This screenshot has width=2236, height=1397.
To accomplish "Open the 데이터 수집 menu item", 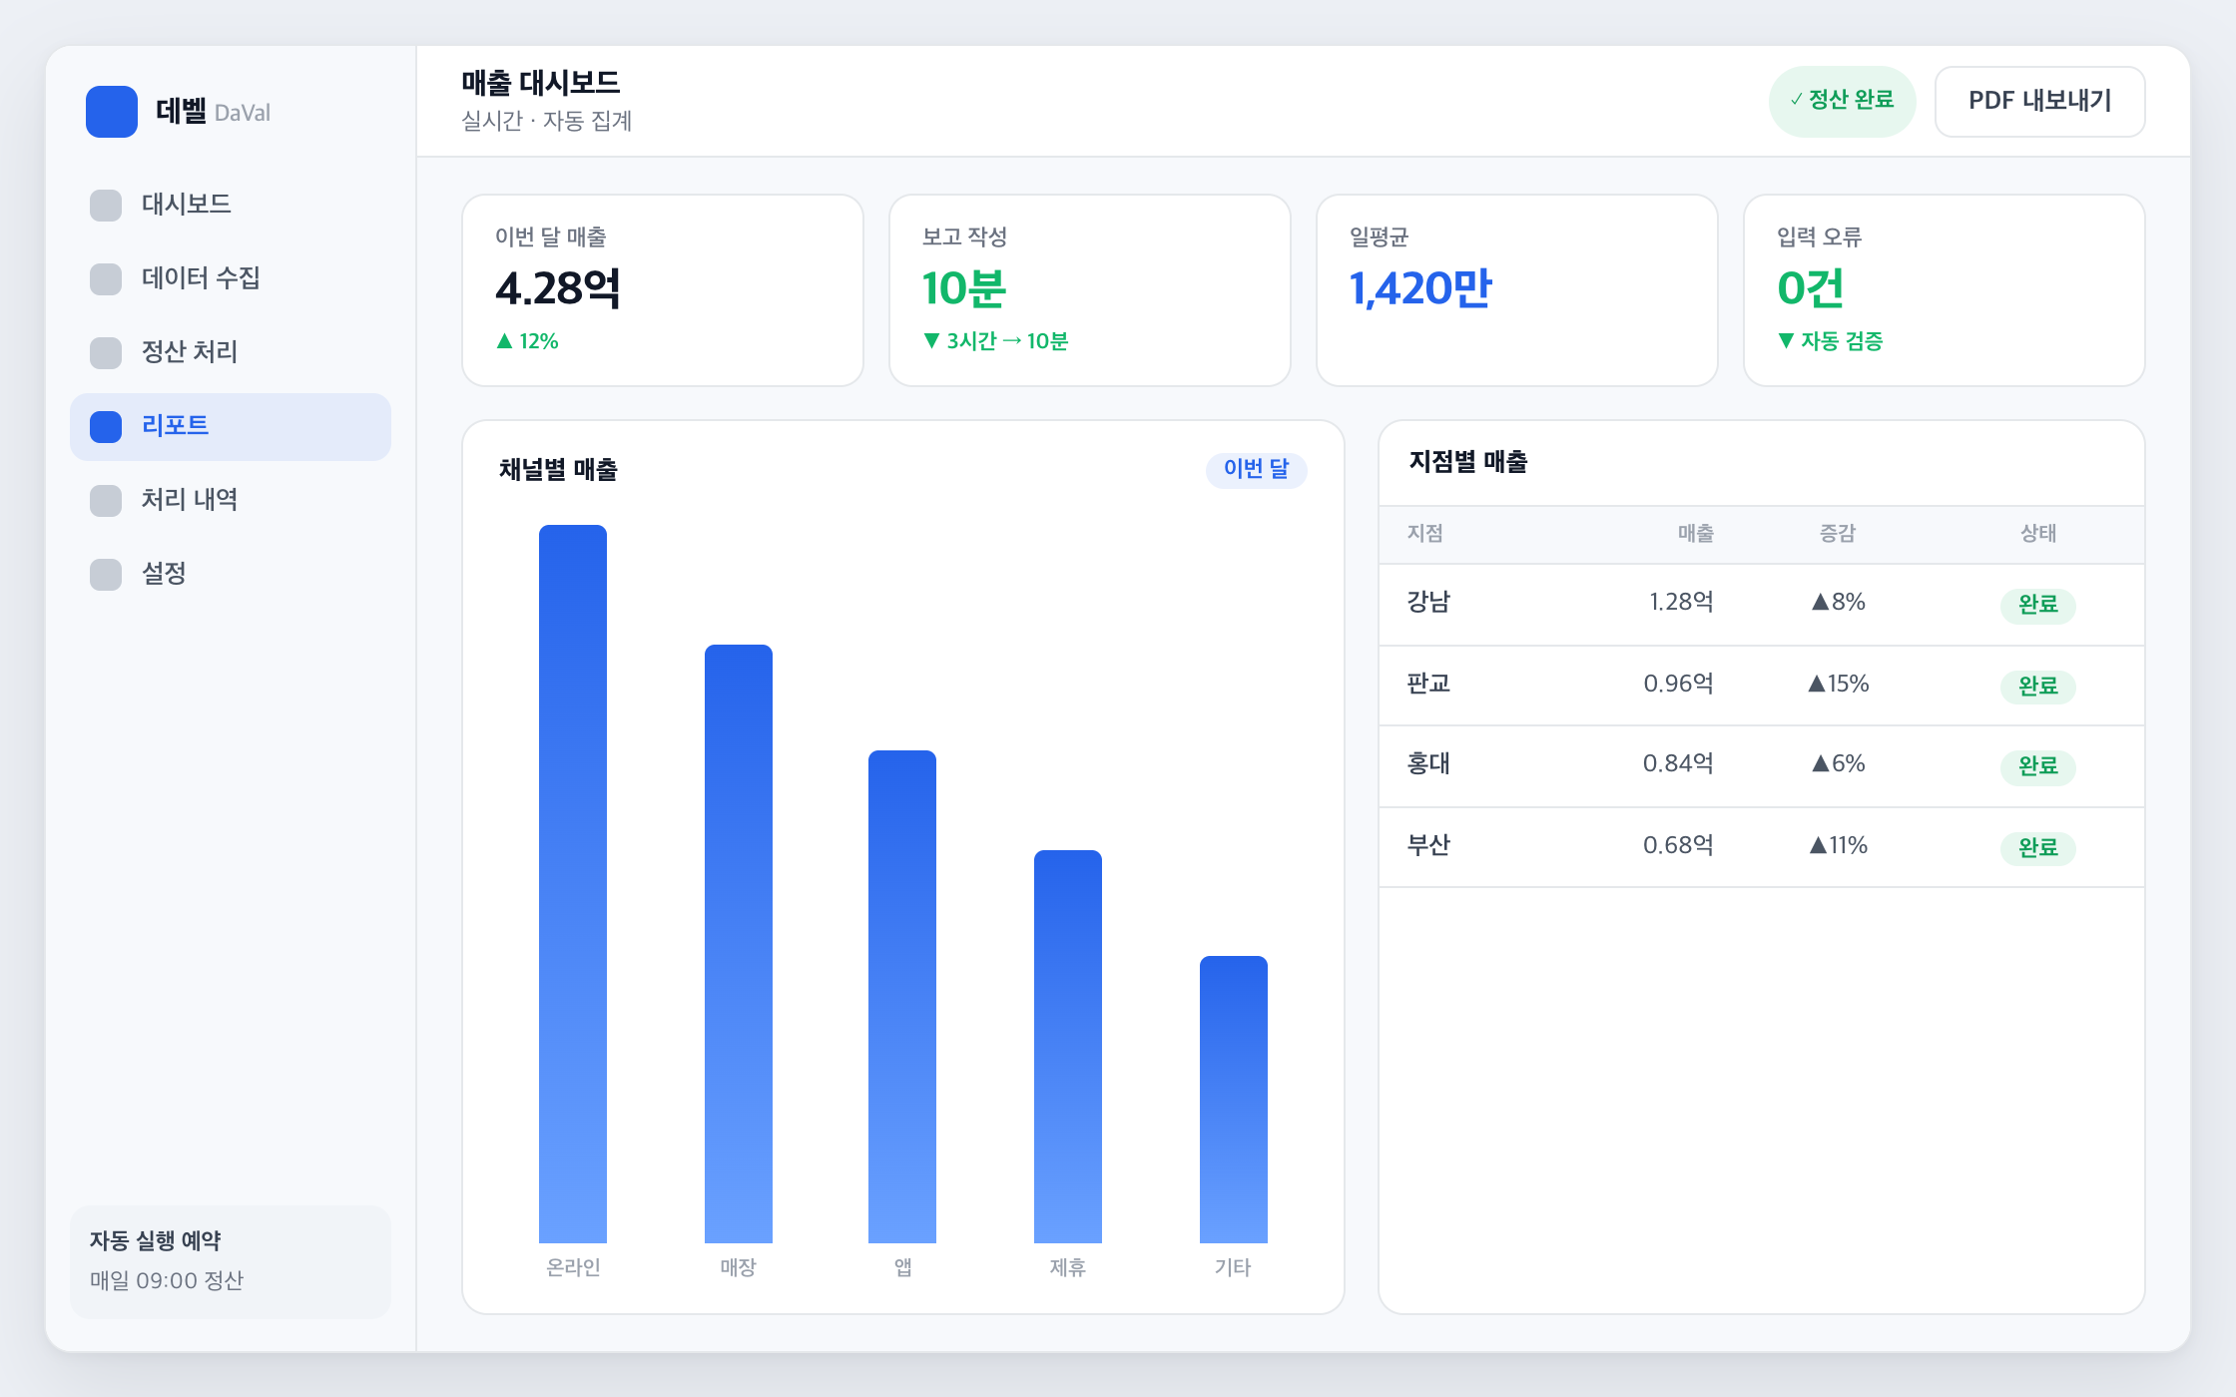I will point(231,278).
